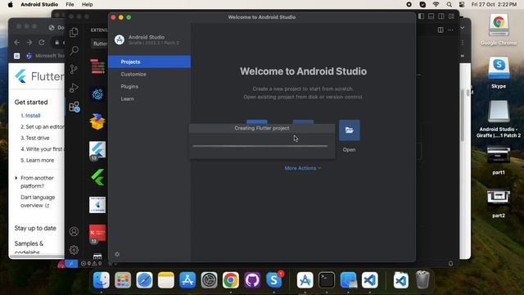524x295 pixels.
Task: Open Launchpad from the Dock
Action: 123,280
